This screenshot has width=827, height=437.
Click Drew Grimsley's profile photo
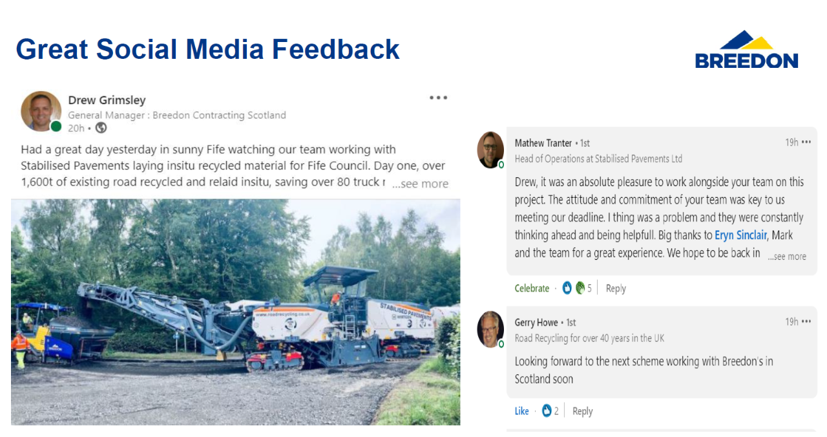pos(41,111)
